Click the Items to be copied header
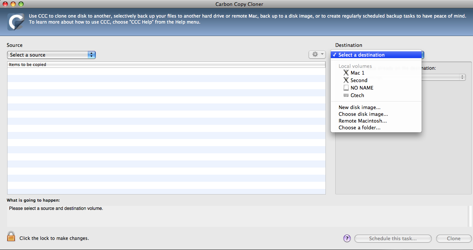Image resolution: width=473 pixels, height=250 pixels. tap(166, 64)
